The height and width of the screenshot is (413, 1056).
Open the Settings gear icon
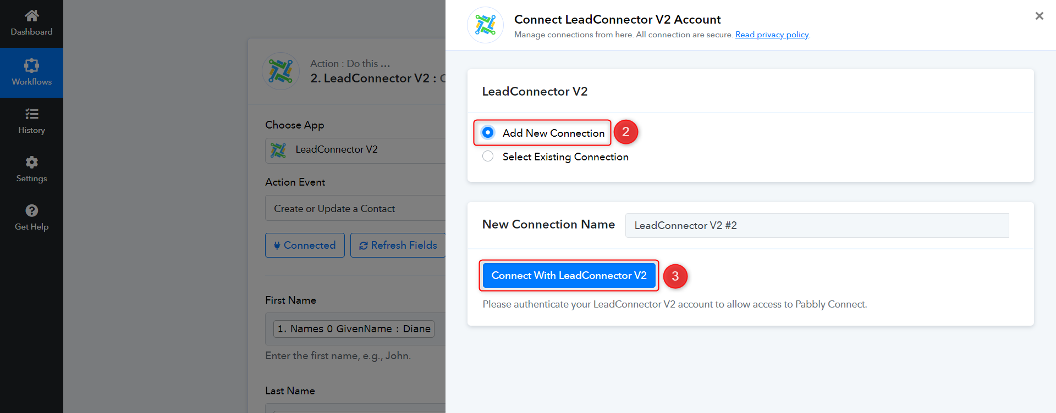click(x=32, y=162)
